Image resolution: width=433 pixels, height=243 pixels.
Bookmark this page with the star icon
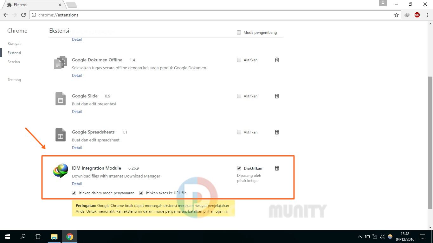(x=396, y=15)
